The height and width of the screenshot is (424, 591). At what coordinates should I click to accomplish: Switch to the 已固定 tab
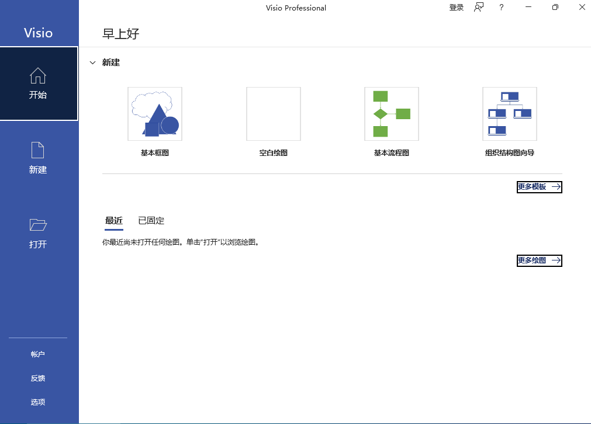tap(151, 221)
